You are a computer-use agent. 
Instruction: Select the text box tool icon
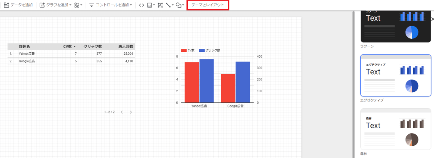160,5
